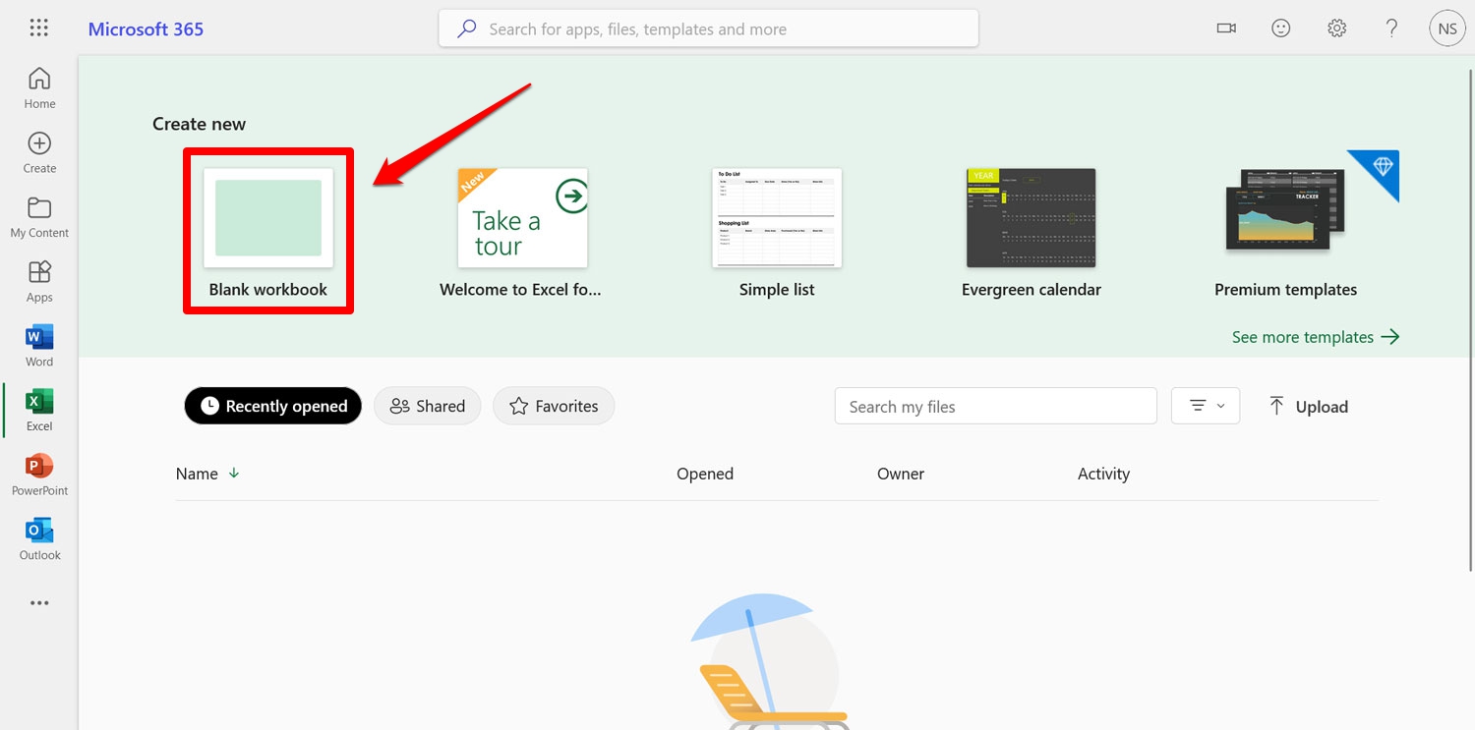The image size is (1475, 730).
Task: Open the Simple list template
Action: pyautogui.click(x=777, y=234)
